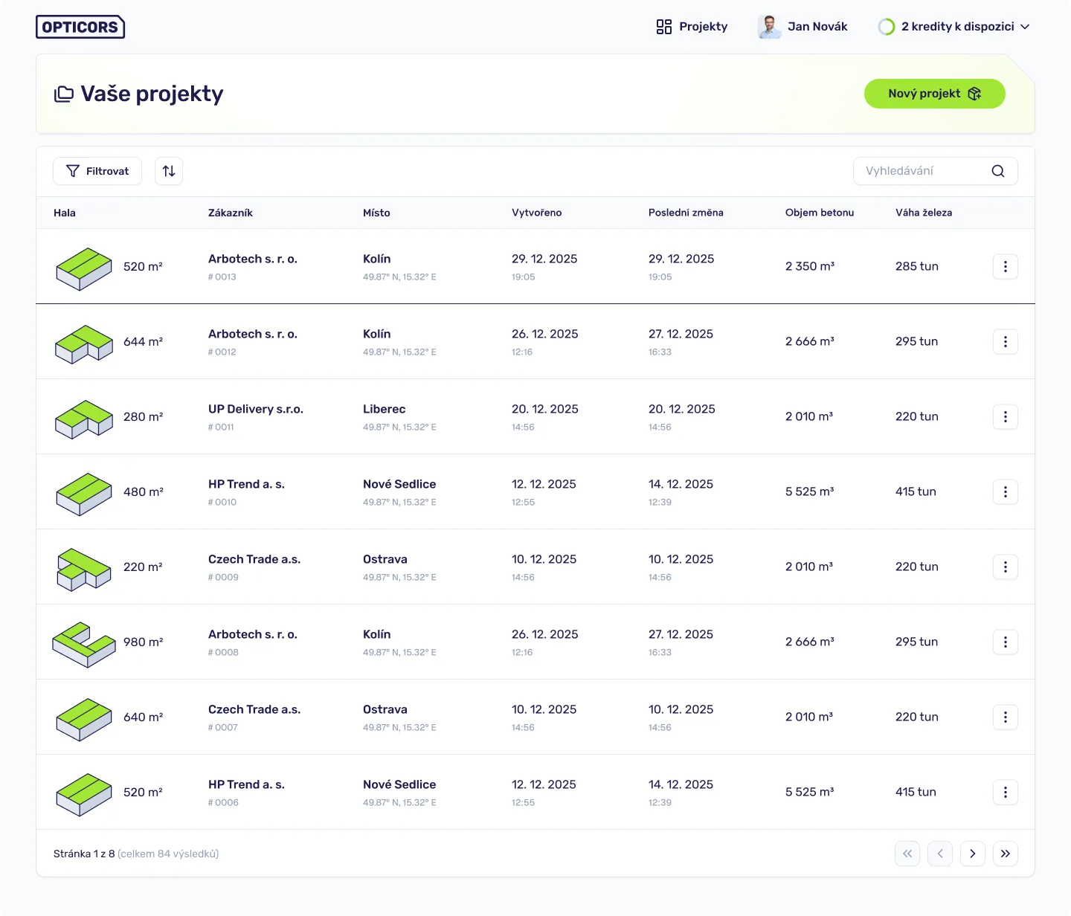Click the Objem betonu column header
Image resolution: width=1071 pixels, height=916 pixels.
pos(820,213)
